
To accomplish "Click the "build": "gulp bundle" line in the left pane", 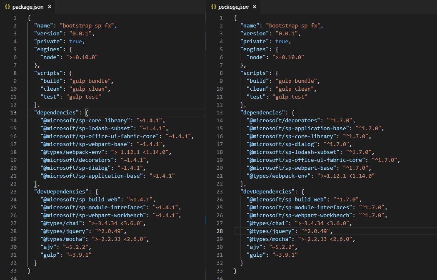I will tap(77, 81).
